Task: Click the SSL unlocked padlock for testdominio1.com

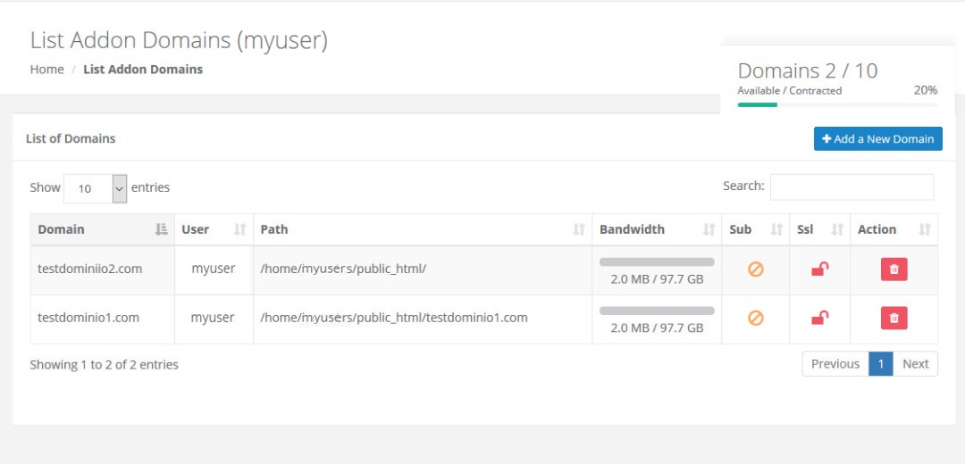Action: coord(819,318)
